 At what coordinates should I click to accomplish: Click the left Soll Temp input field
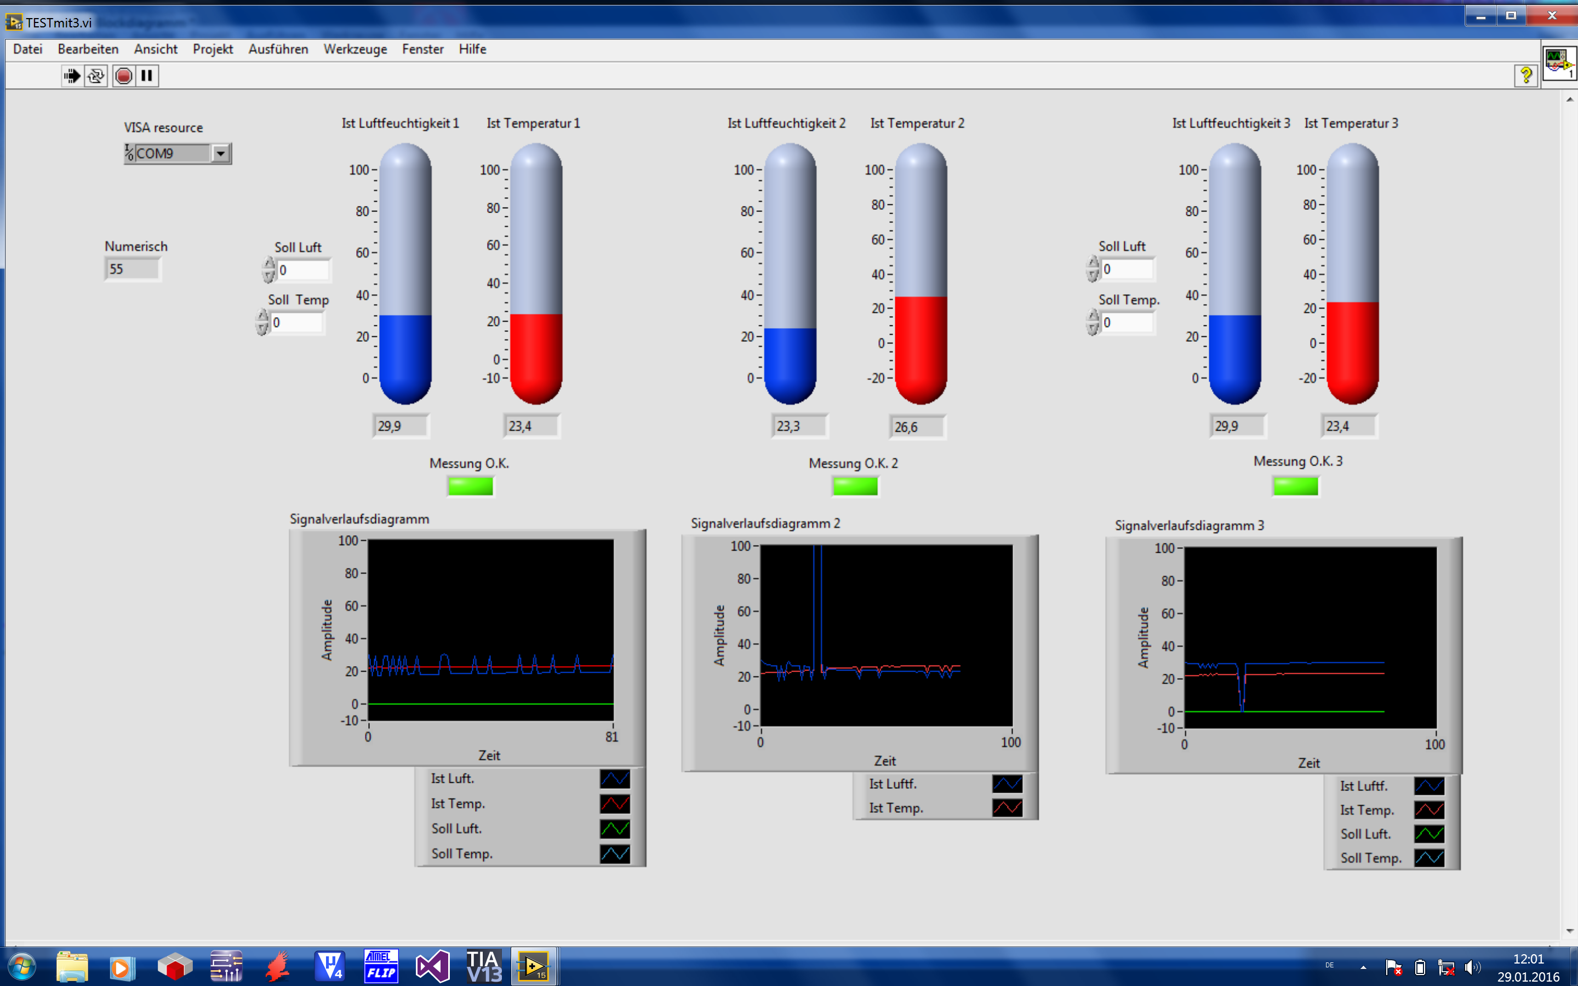pos(296,323)
